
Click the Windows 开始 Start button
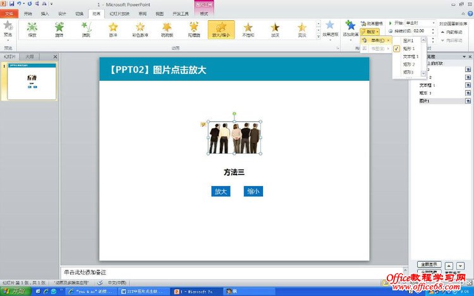click(16, 292)
